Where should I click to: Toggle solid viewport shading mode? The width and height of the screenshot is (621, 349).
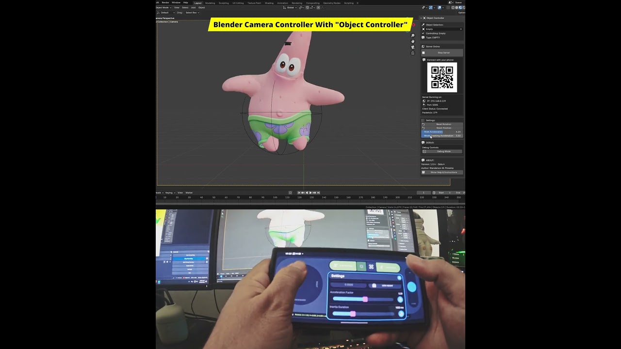457,8
